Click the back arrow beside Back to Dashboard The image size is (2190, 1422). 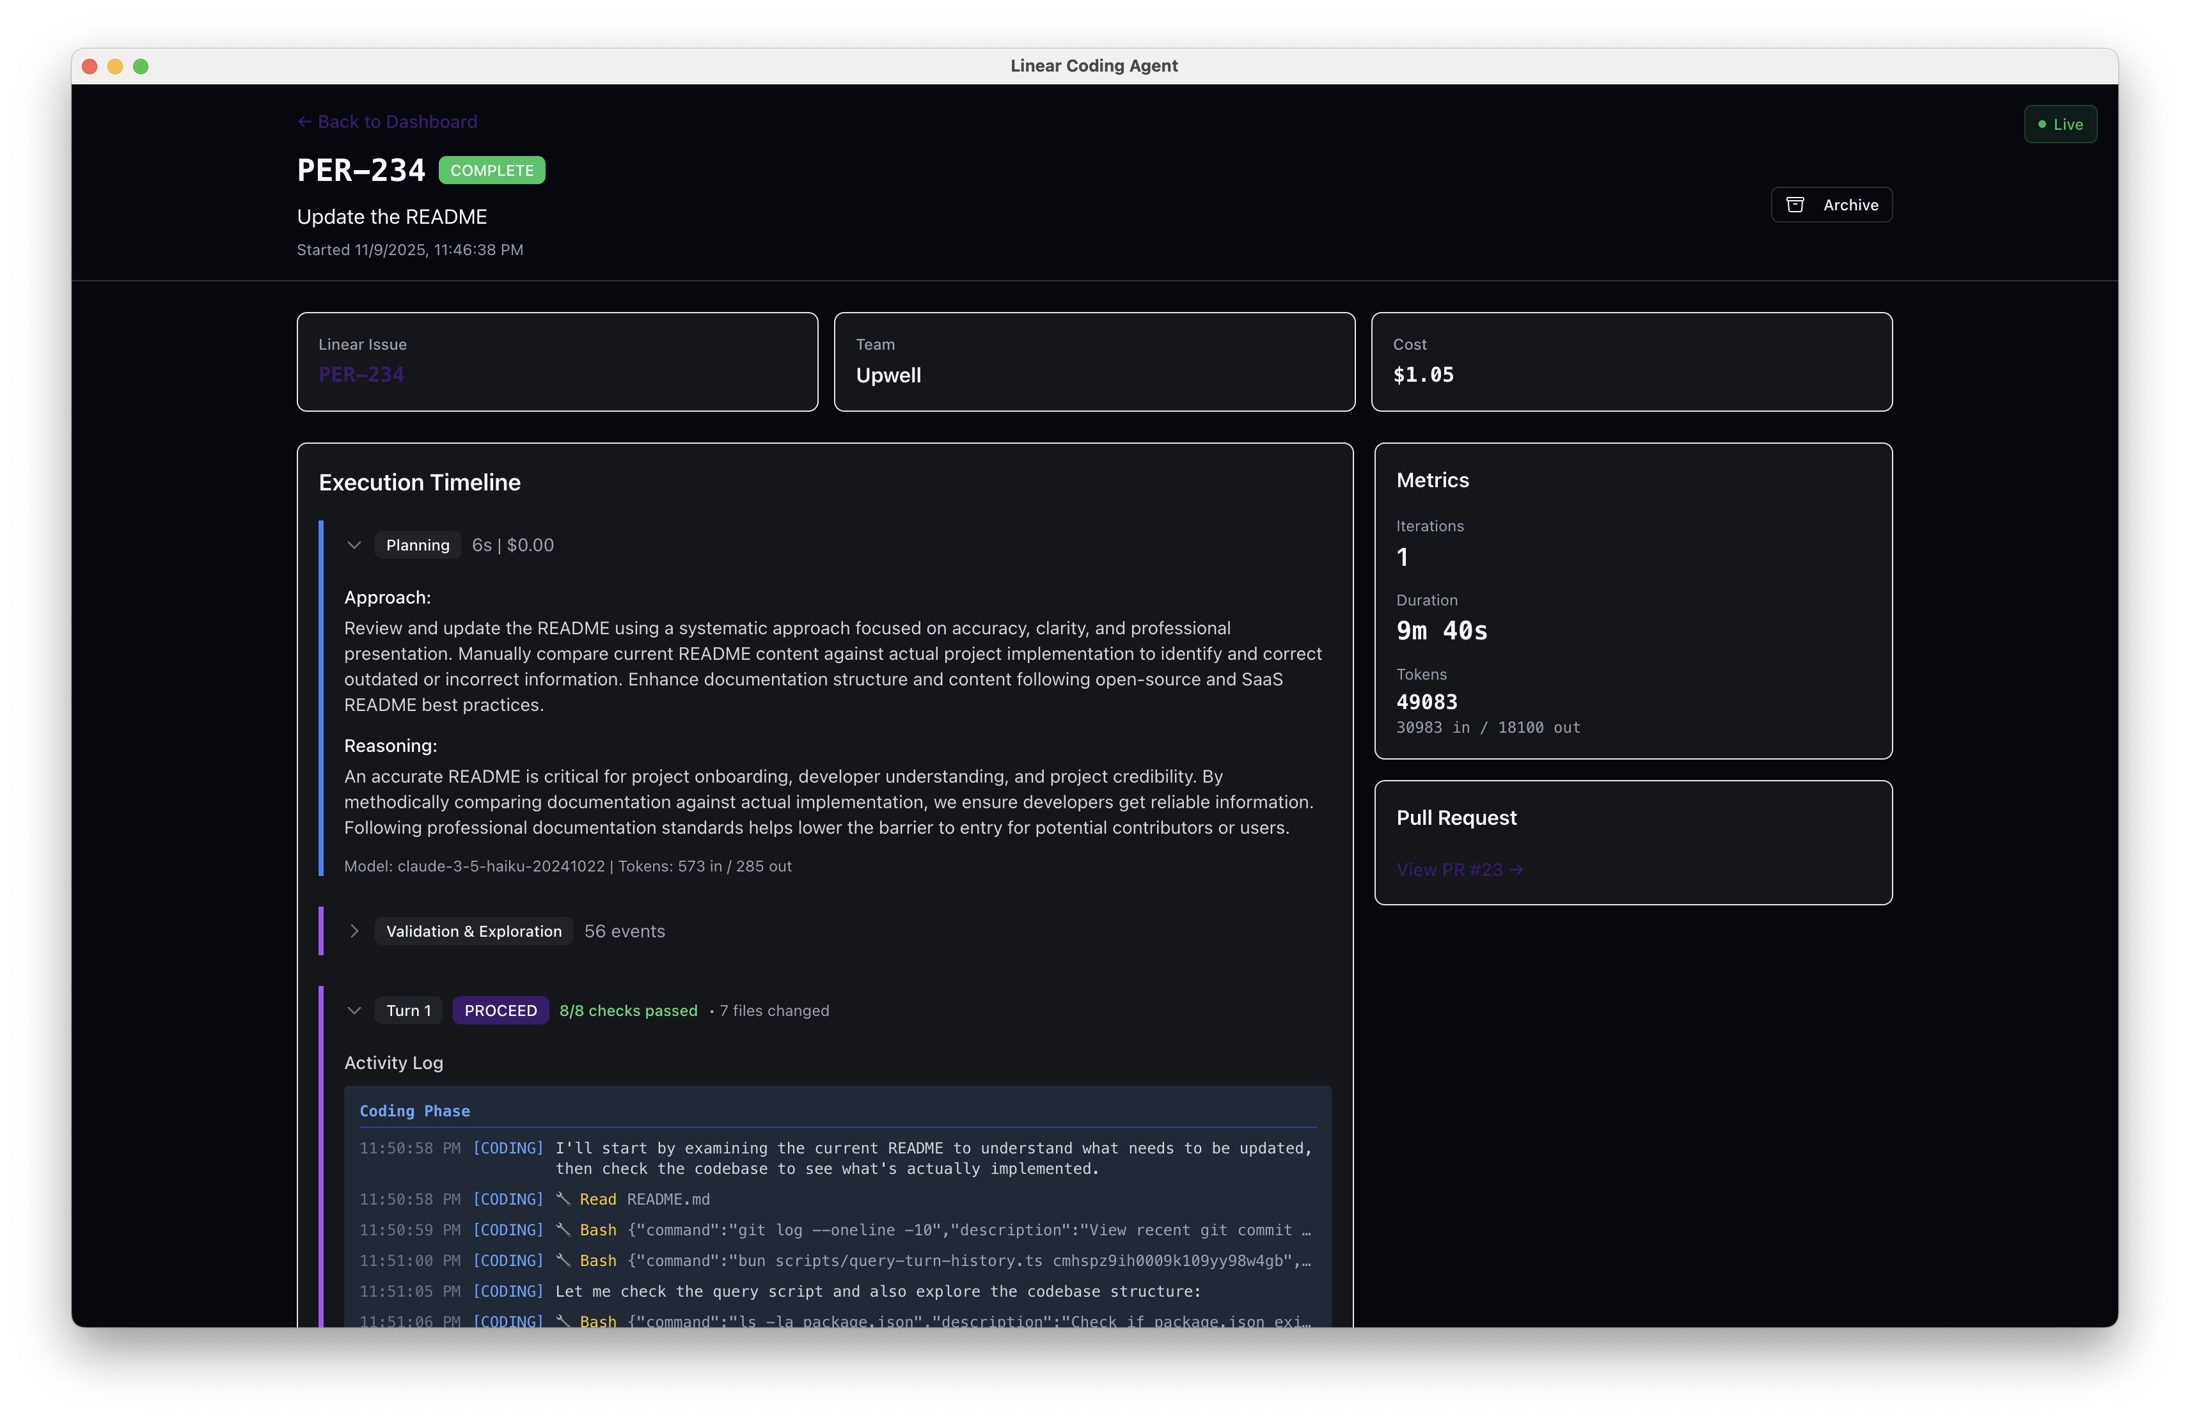tap(304, 121)
